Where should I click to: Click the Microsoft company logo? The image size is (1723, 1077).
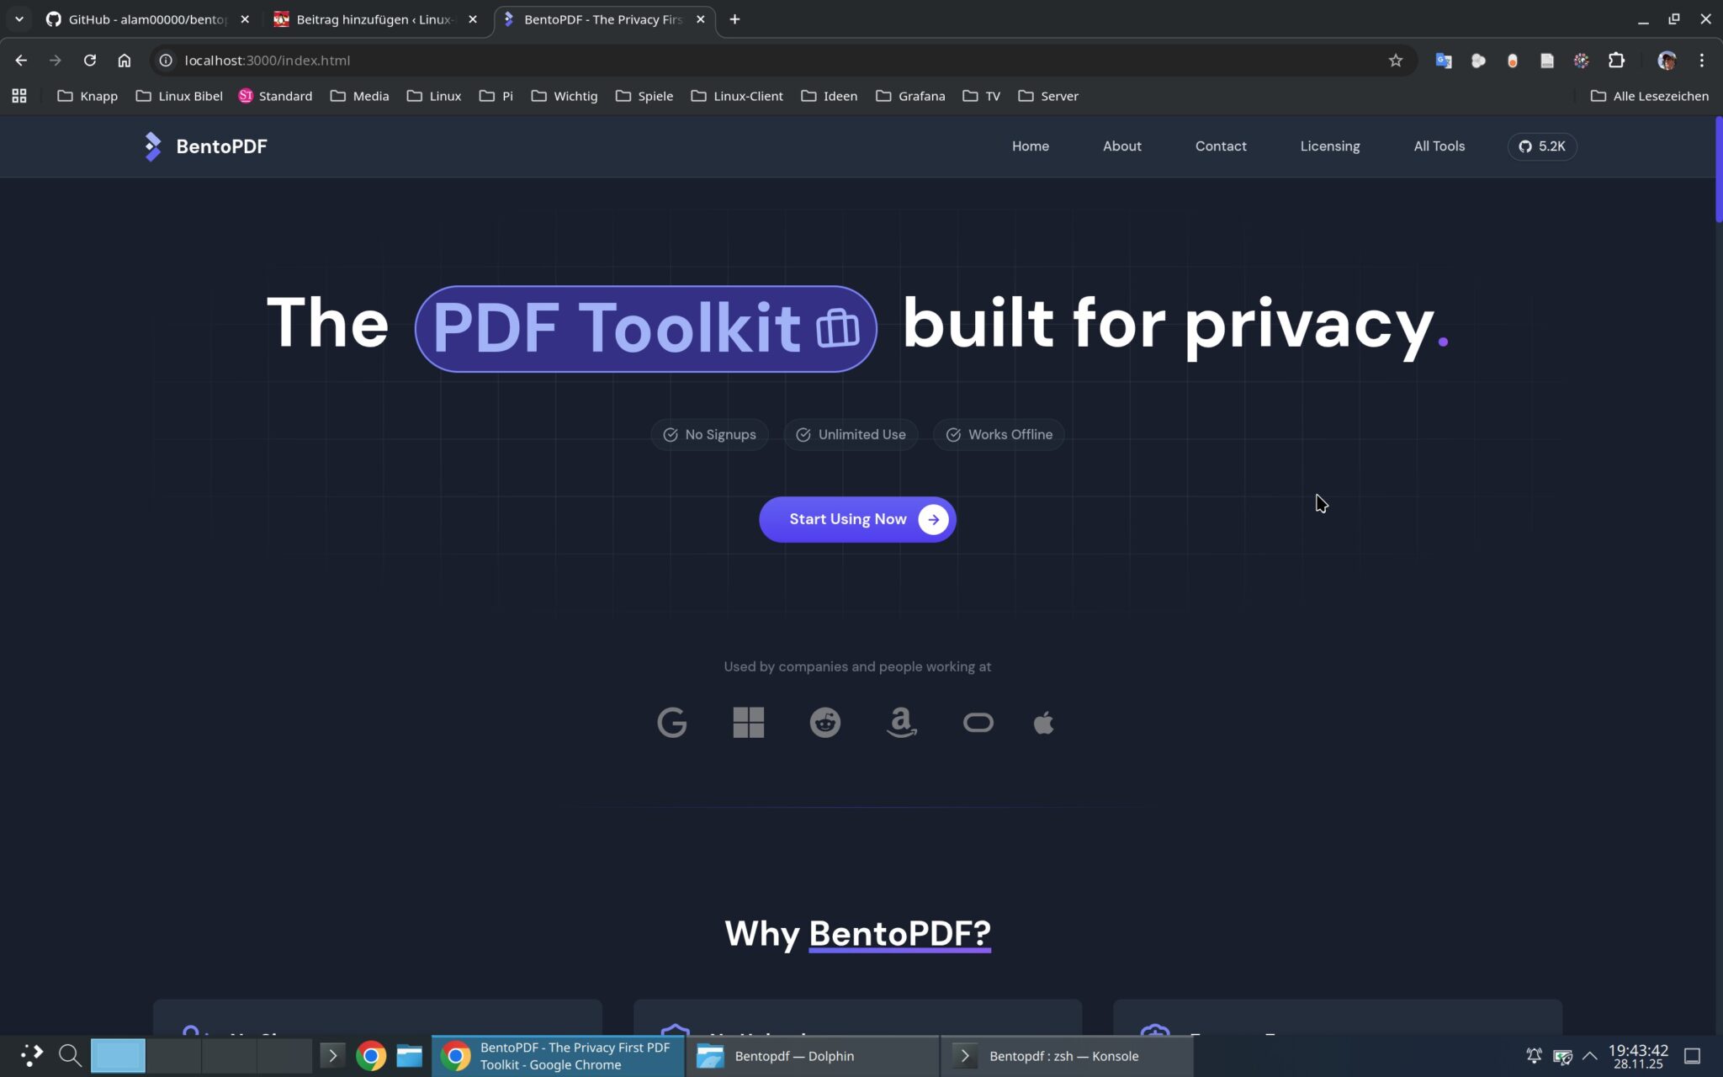point(748,722)
